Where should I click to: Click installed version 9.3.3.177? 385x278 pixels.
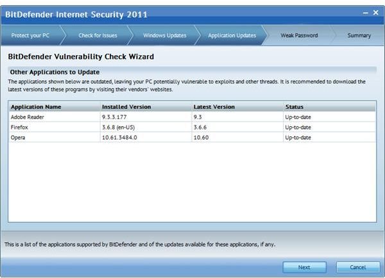(114, 117)
